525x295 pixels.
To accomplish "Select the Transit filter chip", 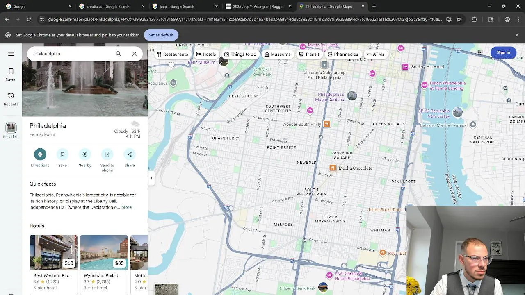I will tap(309, 54).
